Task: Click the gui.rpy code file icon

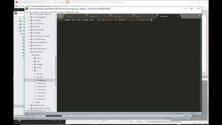Action: [x=35, y=74]
